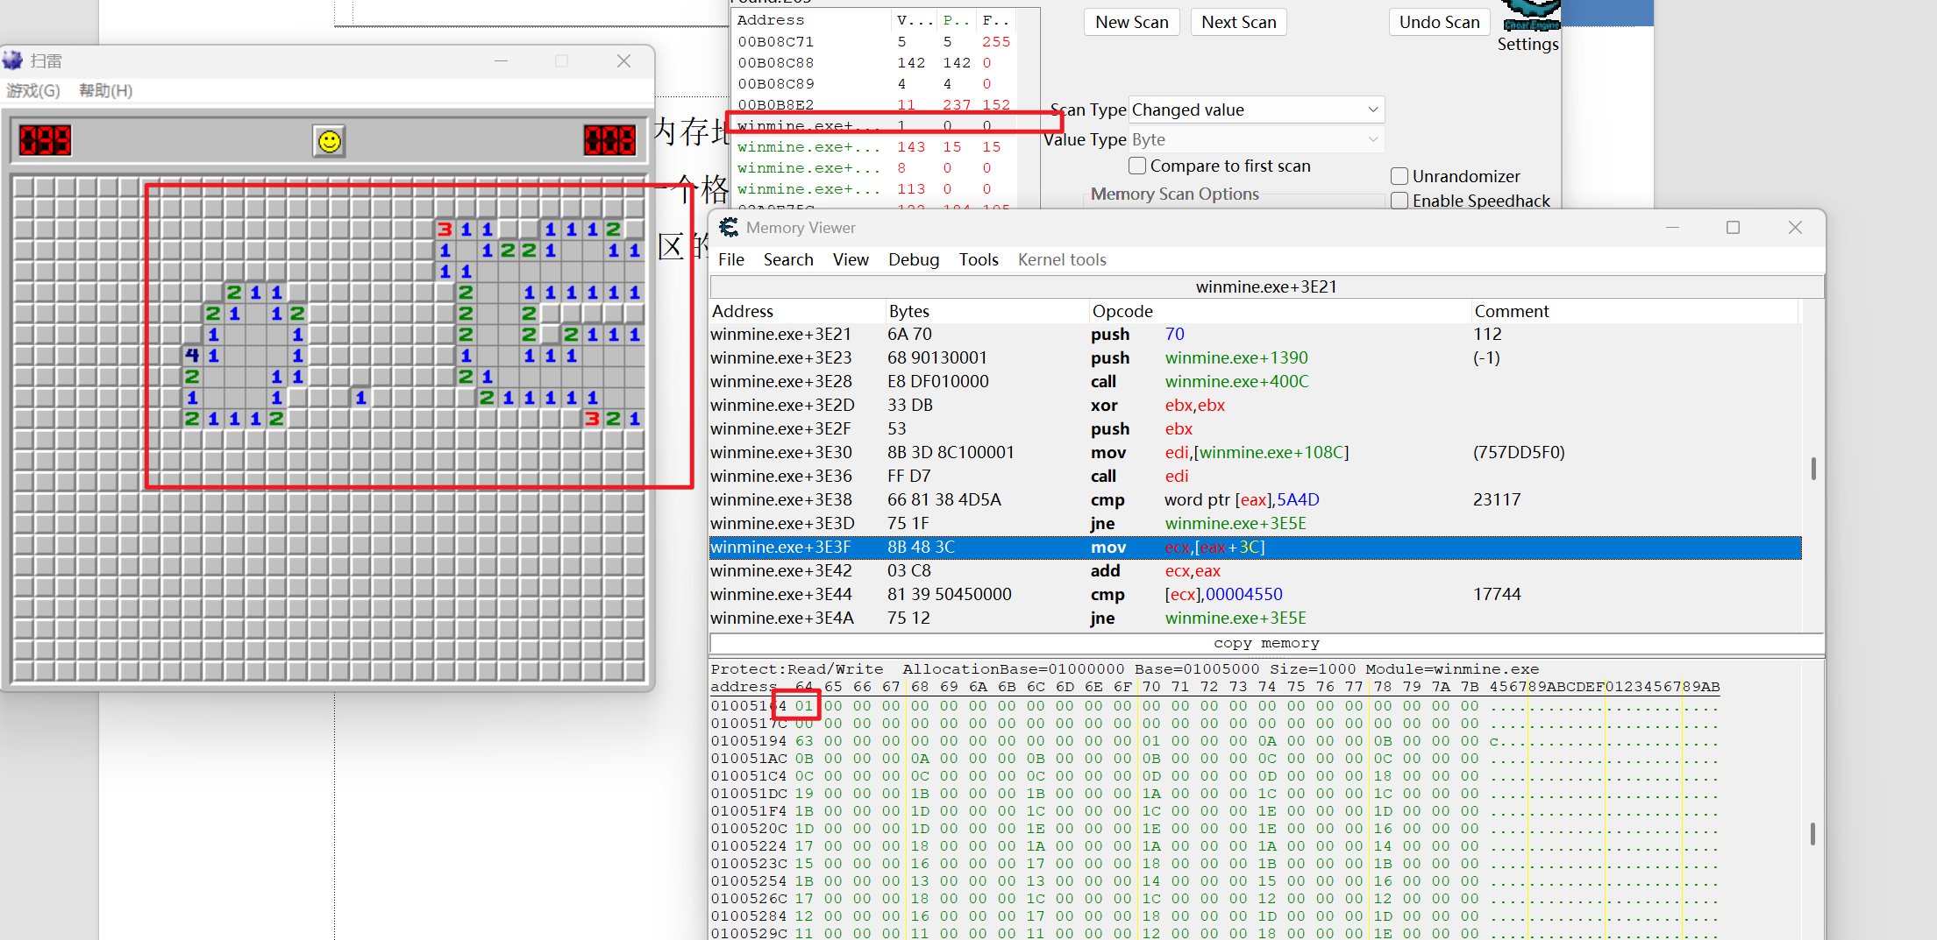Open the Cheat Engine Settings logo icon

[1531, 15]
